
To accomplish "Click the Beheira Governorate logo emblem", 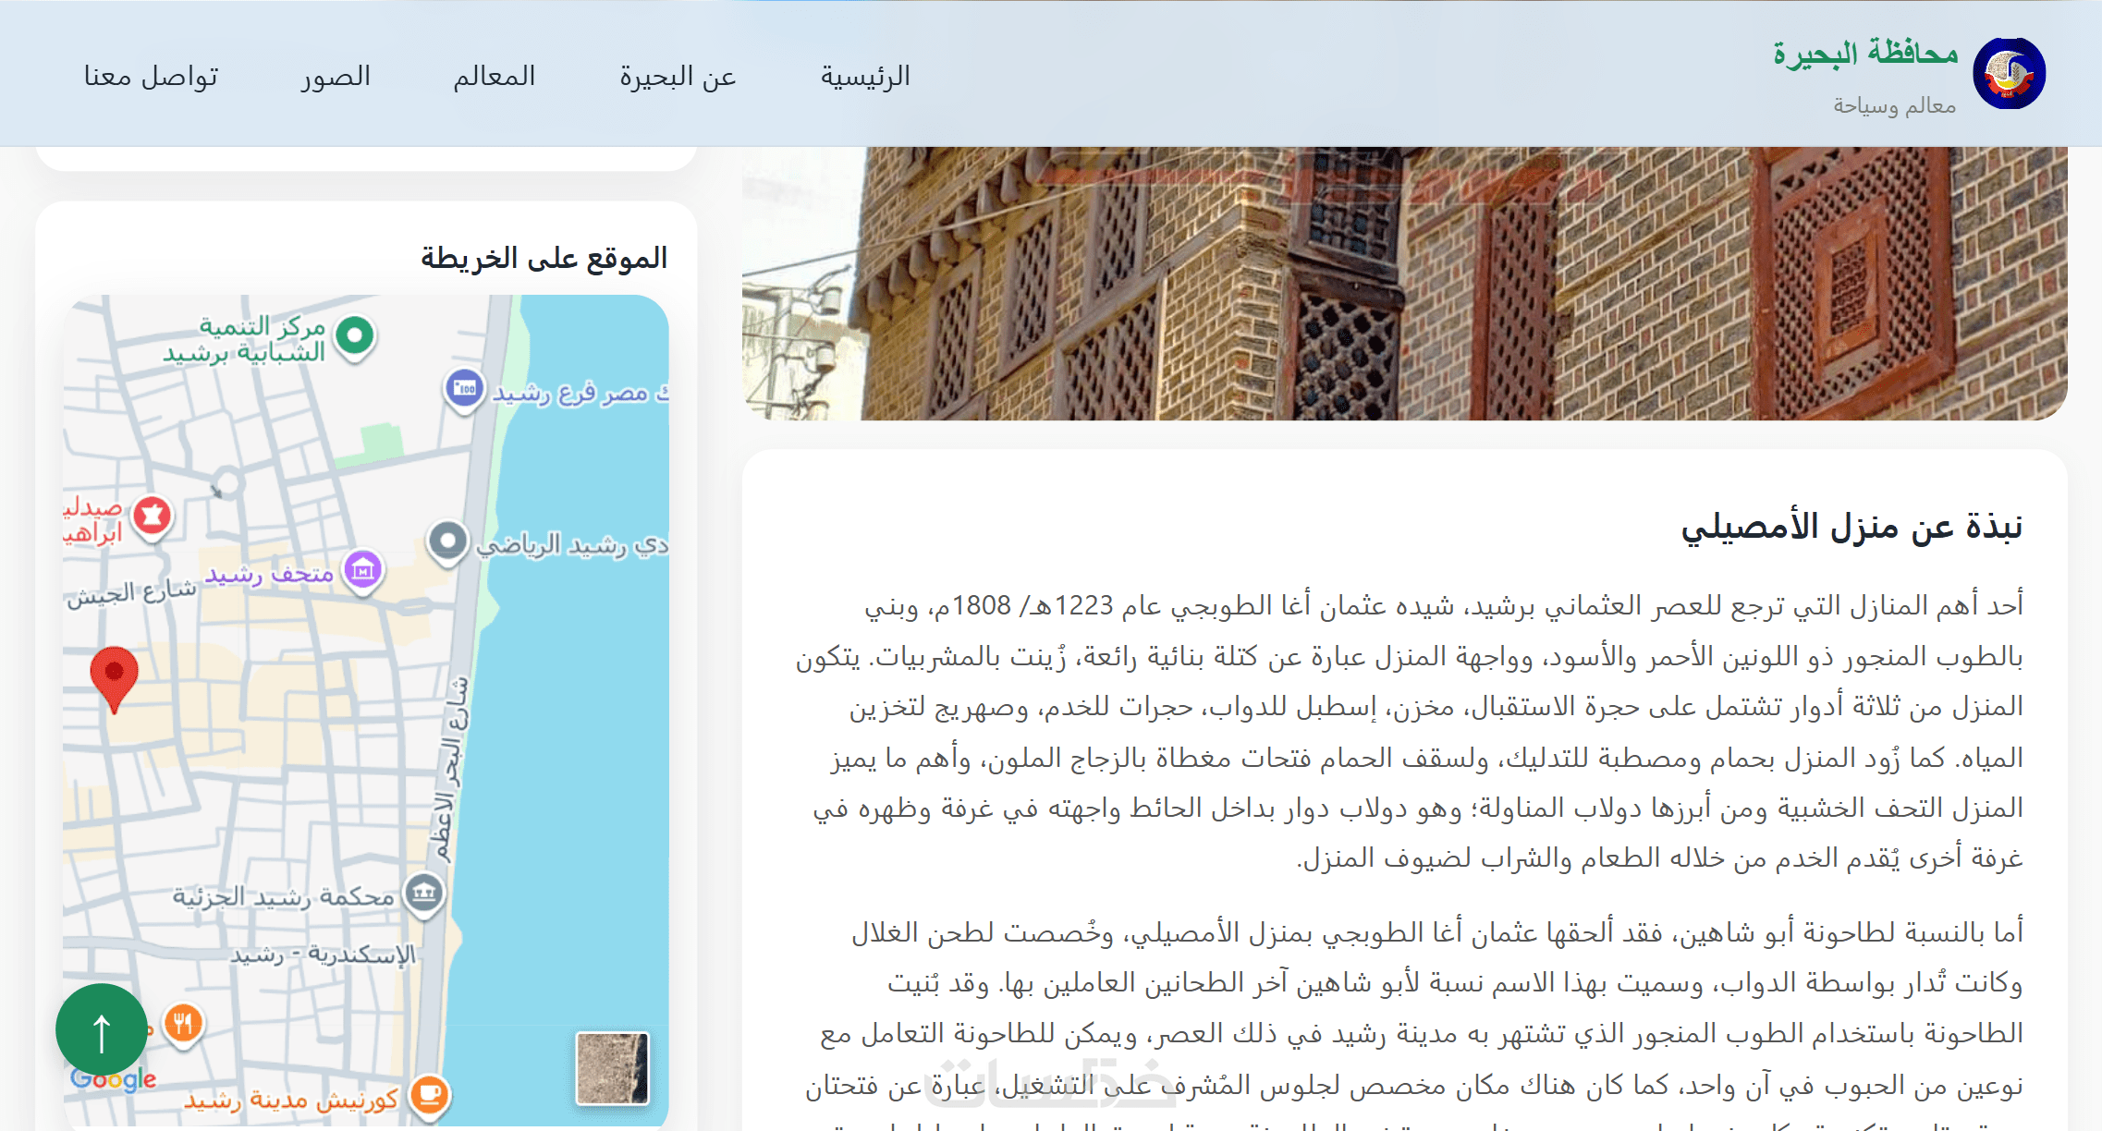I will tap(2009, 74).
